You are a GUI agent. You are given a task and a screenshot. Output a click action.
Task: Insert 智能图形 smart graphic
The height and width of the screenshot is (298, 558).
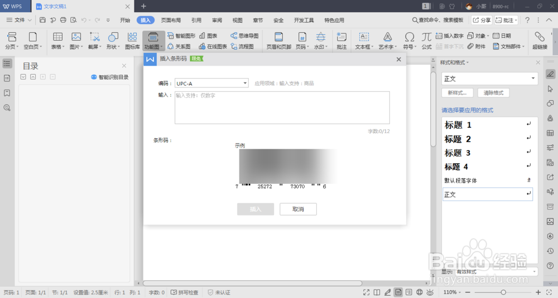181,36
